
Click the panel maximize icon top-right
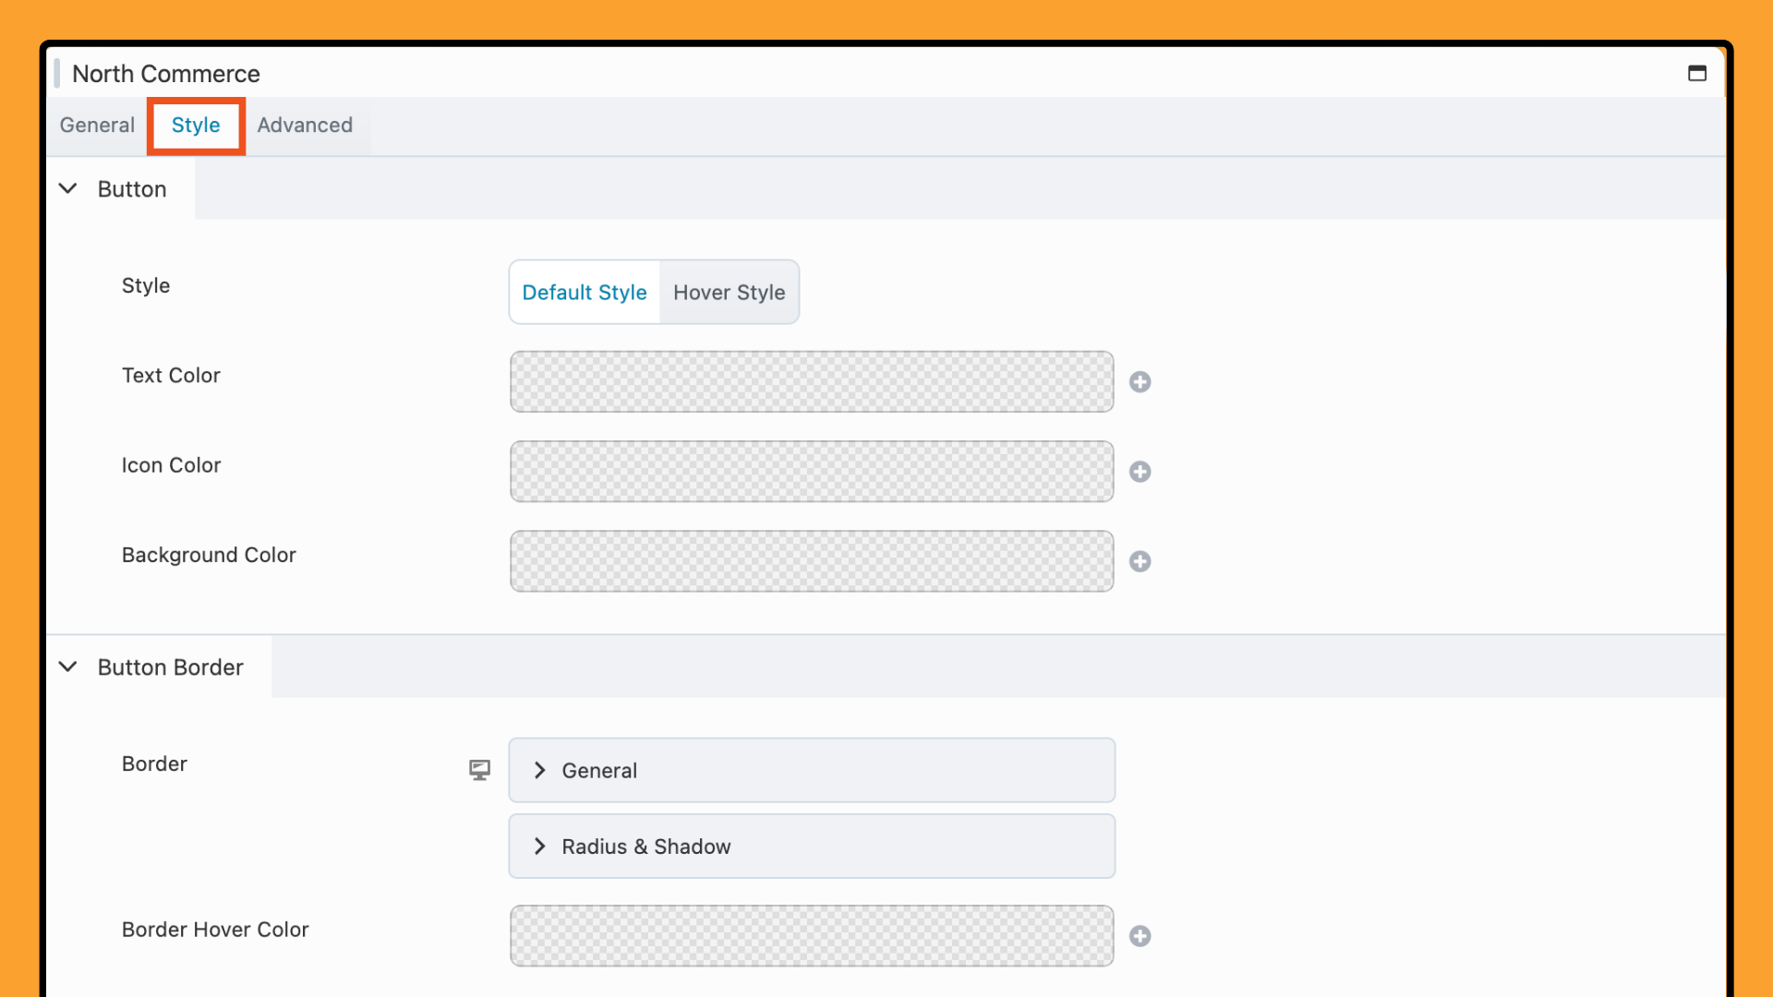(x=1696, y=74)
